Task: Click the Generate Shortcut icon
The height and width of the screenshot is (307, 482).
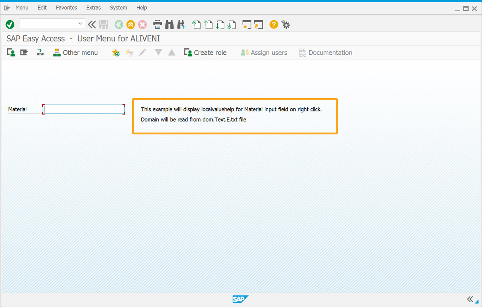Action: (258, 25)
